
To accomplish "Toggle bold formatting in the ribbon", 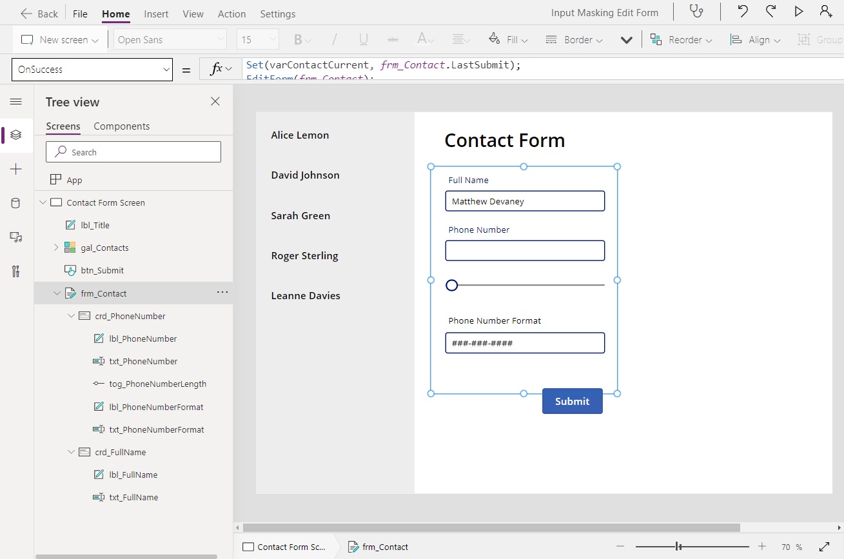I will point(297,39).
